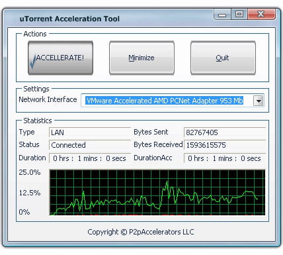
Task: Click the Duration field value
Action: pyautogui.click(x=90, y=158)
